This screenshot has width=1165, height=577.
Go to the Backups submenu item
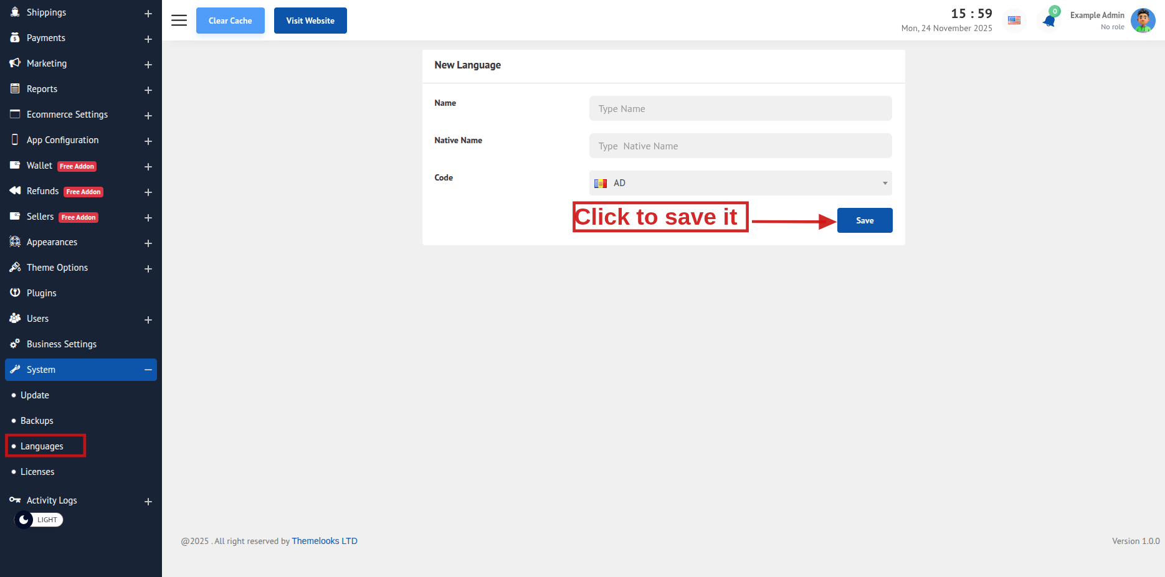point(37,421)
